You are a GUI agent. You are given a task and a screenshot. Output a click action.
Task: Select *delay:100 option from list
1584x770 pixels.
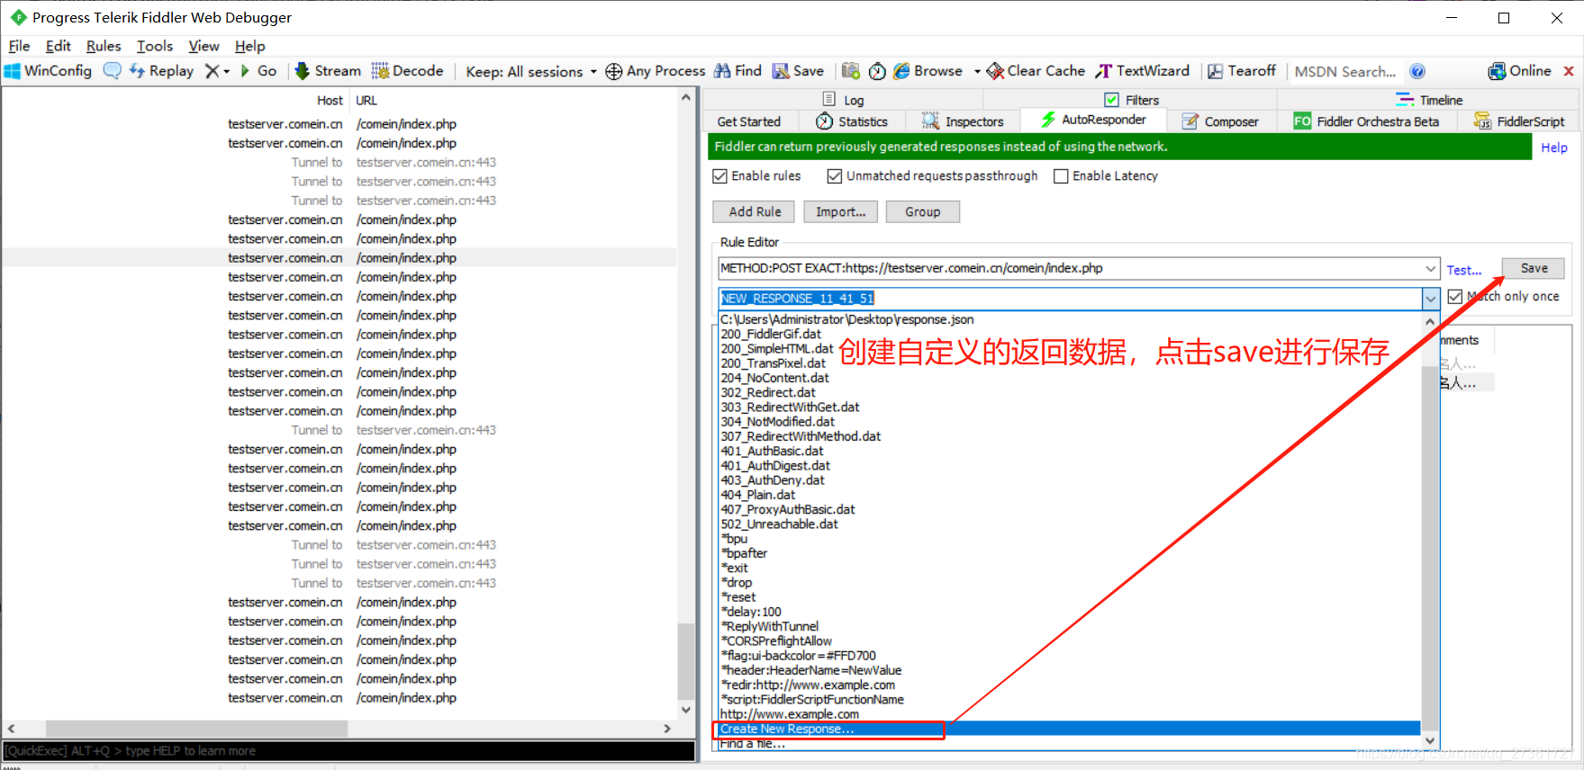pyautogui.click(x=1069, y=612)
